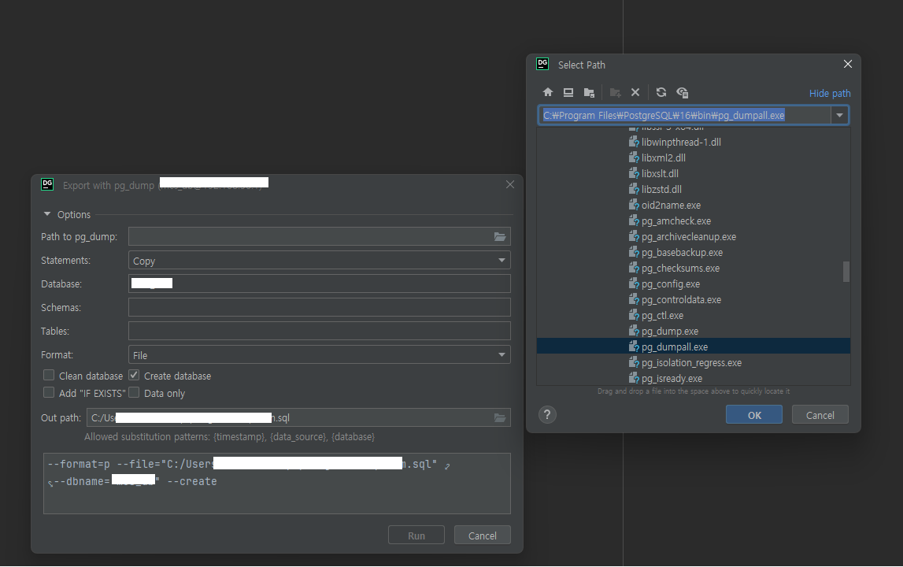This screenshot has height=567, width=903.
Task: Browse for Out path folder icon
Action: click(x=500, y=417)
